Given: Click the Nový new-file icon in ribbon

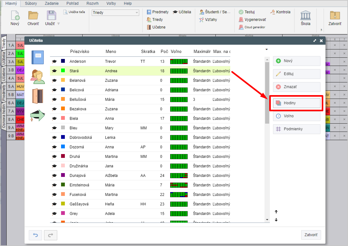Looking at the screenshot, I should [x=15, y=16].
